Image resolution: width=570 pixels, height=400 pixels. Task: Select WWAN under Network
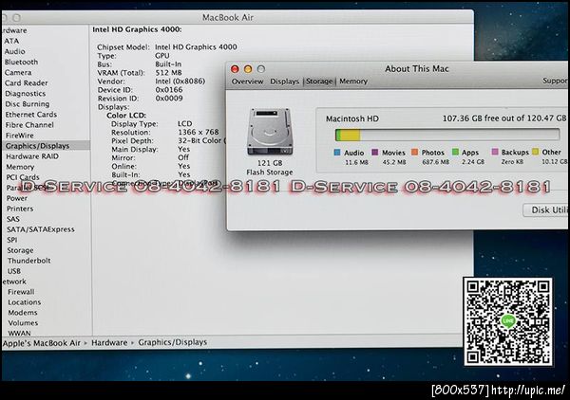20,333
